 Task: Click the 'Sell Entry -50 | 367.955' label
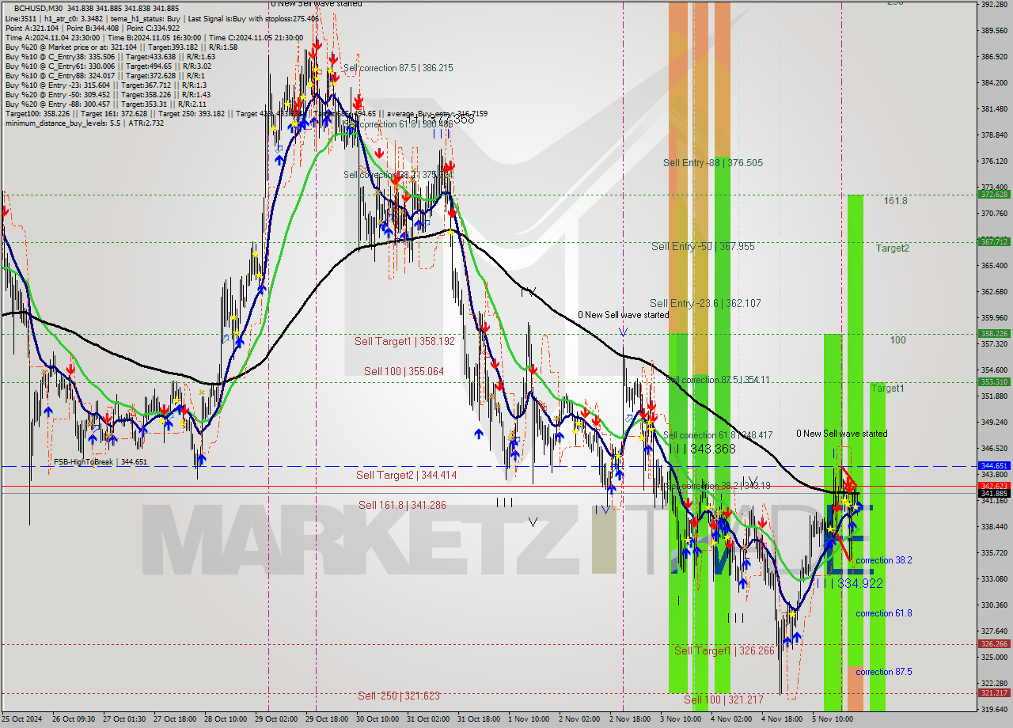pos(703,247)
